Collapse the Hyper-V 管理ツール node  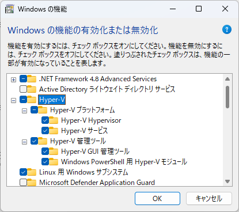pos(24,142)
